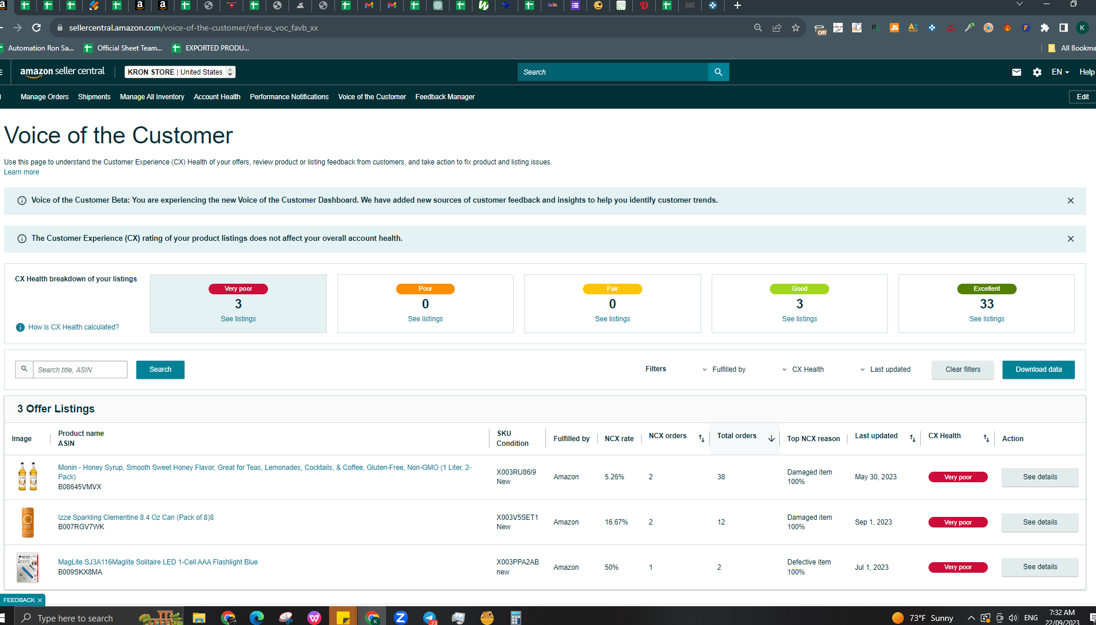Expand the CX Health filter dropdown
The width and height of the screenshot is (1096, 625).
(x=803, y=369)
